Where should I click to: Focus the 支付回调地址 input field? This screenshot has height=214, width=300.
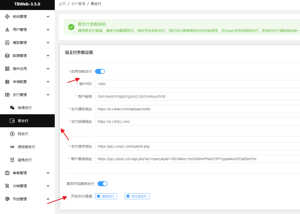point(197,122)
